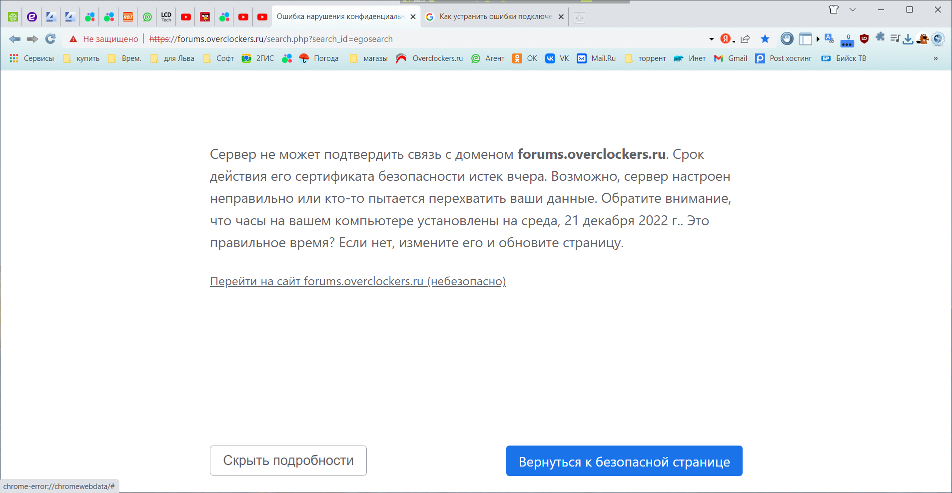Viewport: 952px width, 493px height.
Task: Switch to the green emblem pinned tab
Action: 13,17
